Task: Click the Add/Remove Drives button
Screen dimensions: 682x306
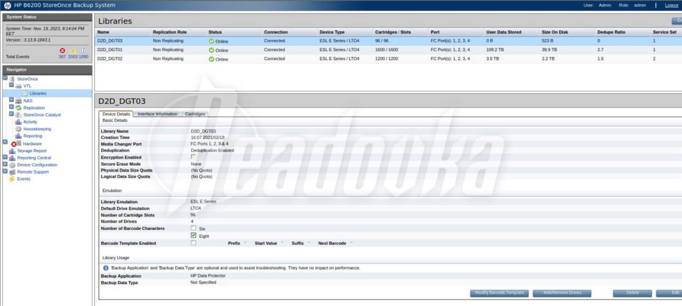Action: pyautogui.click(x=562, y=293)
